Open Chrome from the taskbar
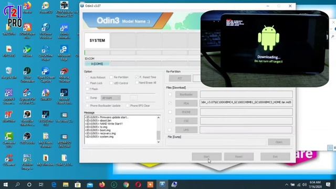Screen dimensions: 336x189 [x=126, y=184]
